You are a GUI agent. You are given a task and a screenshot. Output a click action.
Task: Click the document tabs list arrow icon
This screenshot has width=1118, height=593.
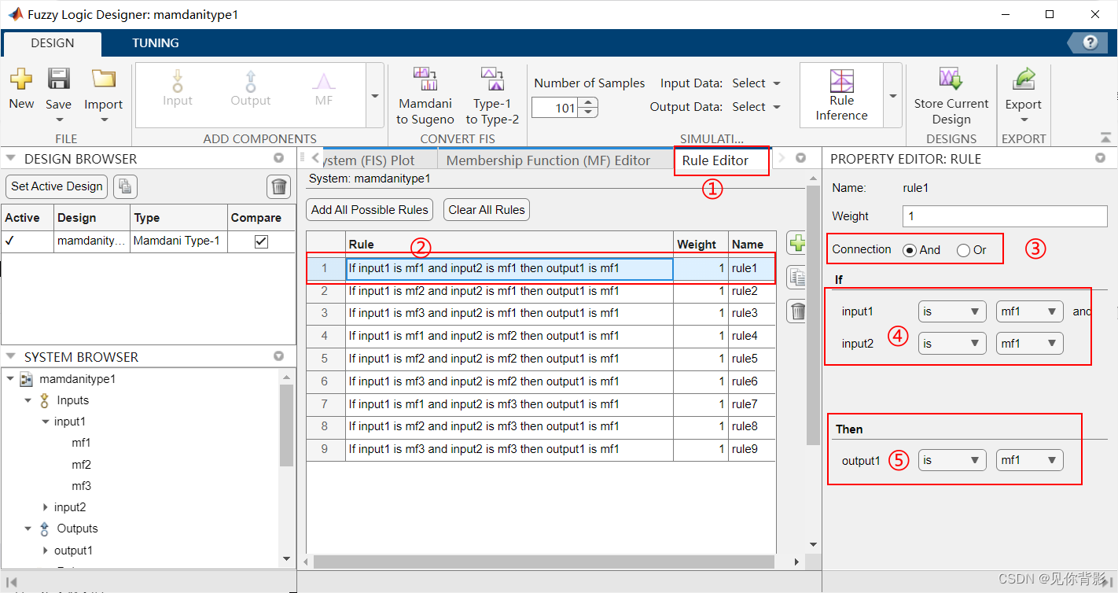800,158
